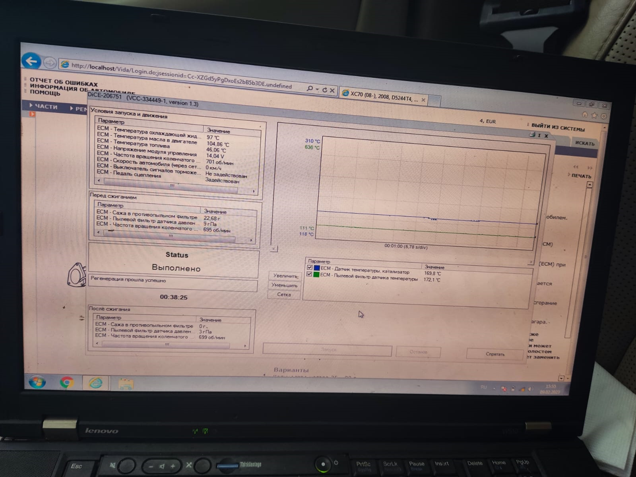
Task: Click scroll-down arrow at page bottom right
Action: [561, 378]
